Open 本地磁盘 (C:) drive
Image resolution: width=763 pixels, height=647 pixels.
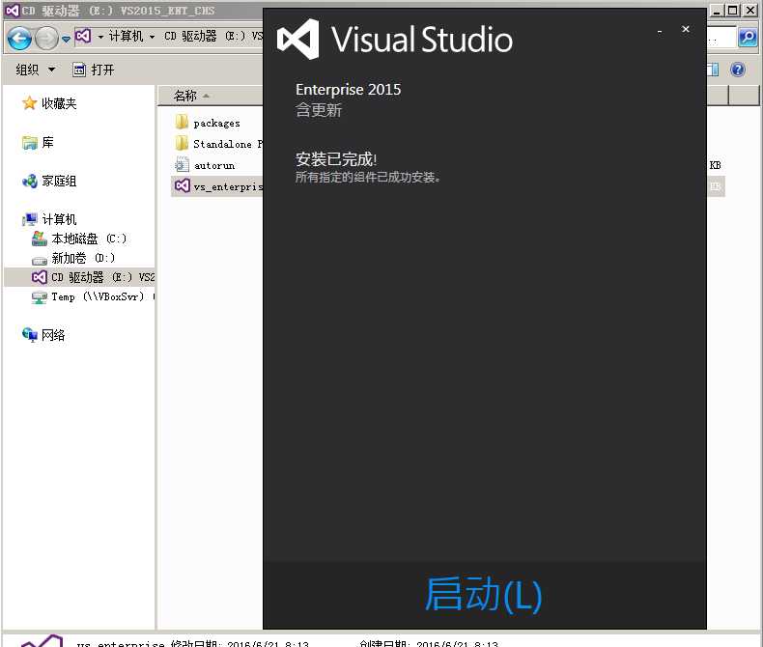pyautogui.click(x=89, y=239)
